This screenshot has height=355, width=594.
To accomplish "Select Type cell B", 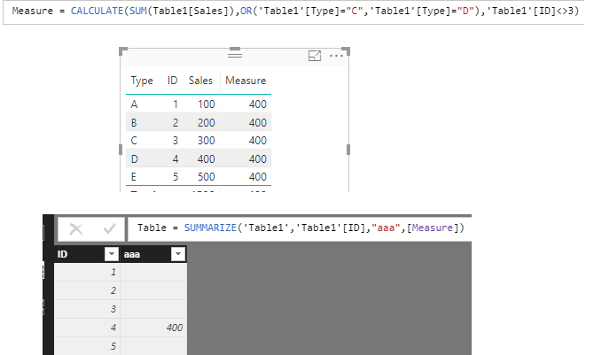I will click(134, 123).
